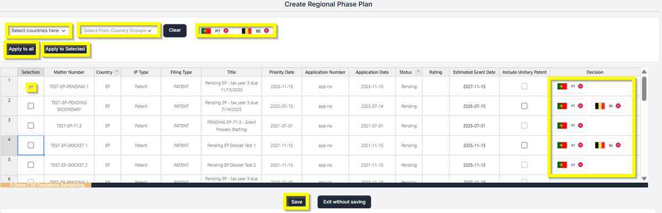The height and width of the screenshot is (213, 662).
Task: Click estimated grant date 2025-07-01
Action: pos(474,126)
